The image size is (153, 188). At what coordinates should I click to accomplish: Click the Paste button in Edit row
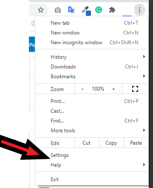[x=136, y=143]
